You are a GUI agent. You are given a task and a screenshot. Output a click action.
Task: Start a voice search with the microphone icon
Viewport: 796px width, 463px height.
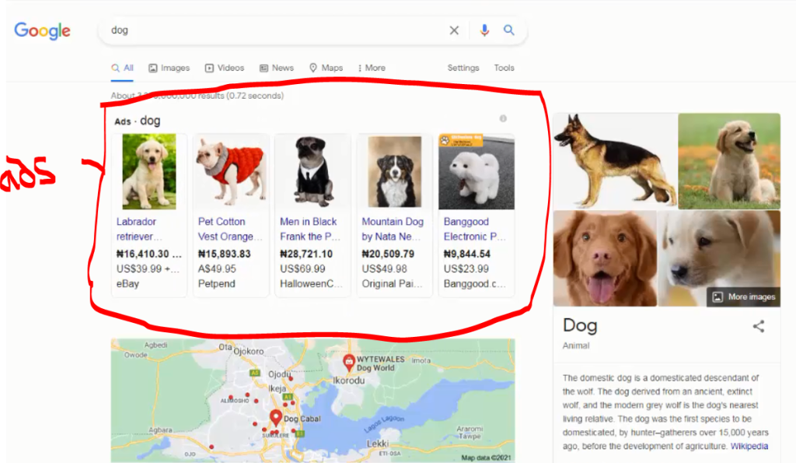(x=484, y=30)
